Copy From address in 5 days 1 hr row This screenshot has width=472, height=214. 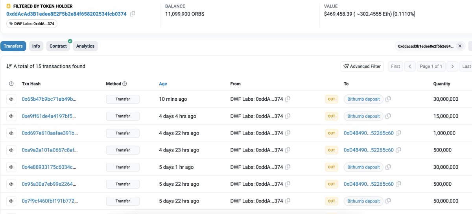pos(288,167)
